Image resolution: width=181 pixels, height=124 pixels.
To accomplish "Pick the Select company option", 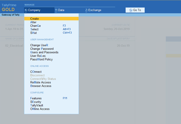I will click(34, 29).
